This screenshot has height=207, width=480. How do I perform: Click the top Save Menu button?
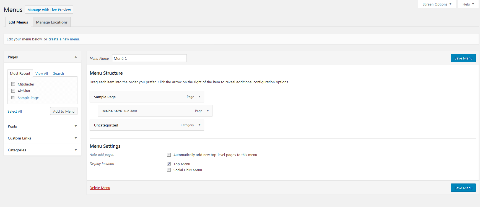click(463, 58)
